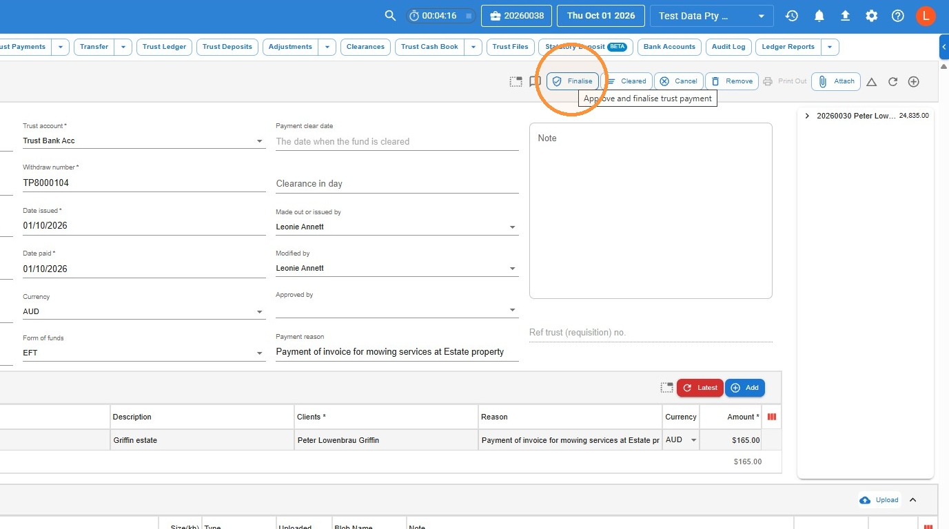Viewport: 949px width, 529px height.
Task: Open Made out or issued by dropdown
Action: (397, 227)
